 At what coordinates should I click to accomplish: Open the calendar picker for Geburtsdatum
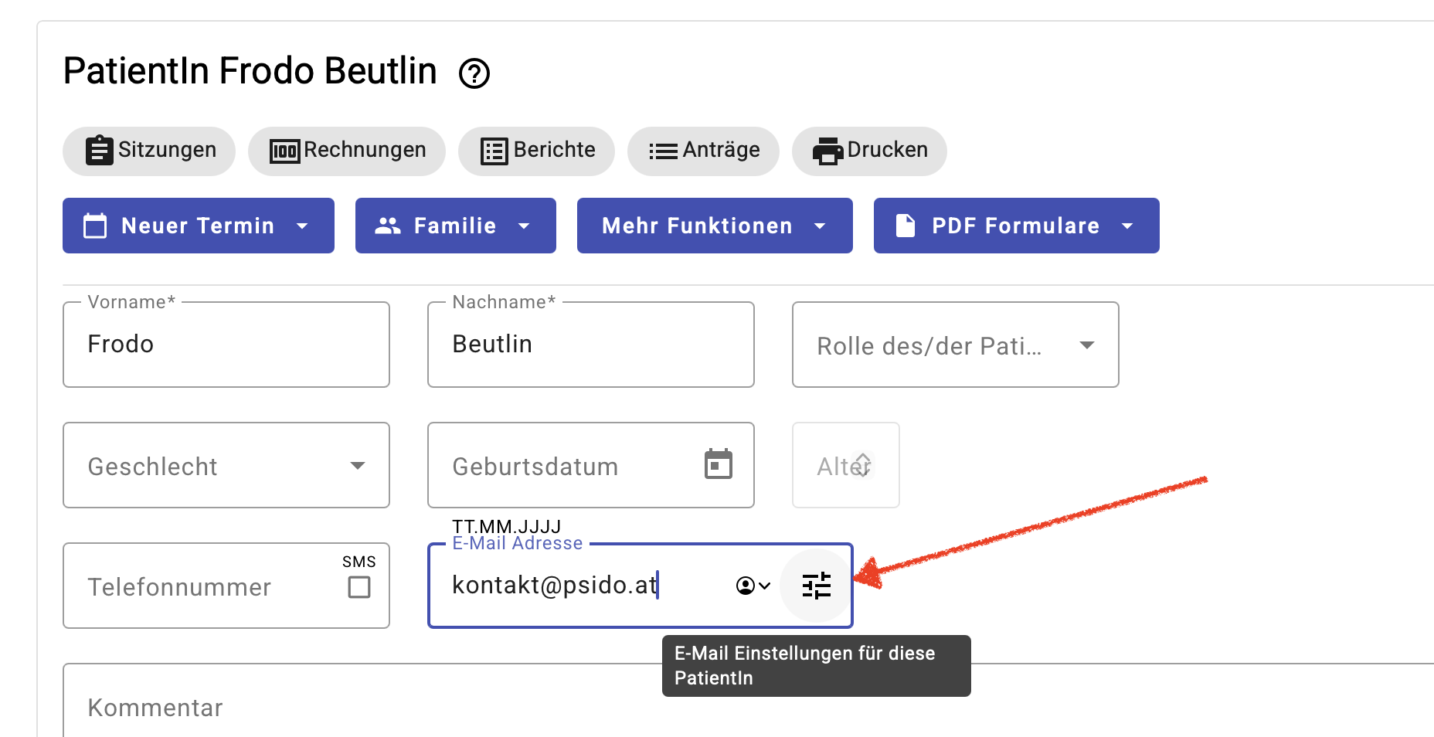coord(719,464)
